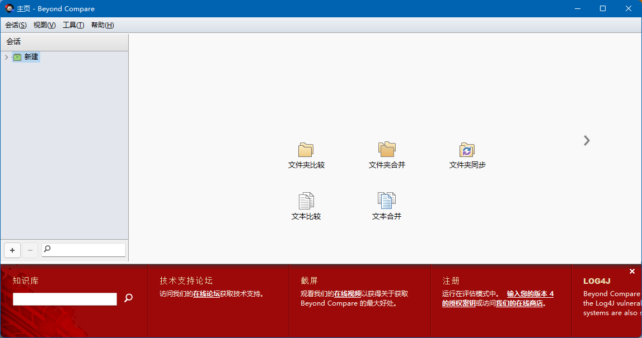This screenshot has width=642, height=338.
Task: Open the 会话(S) menu
Action: pos(16,25)
